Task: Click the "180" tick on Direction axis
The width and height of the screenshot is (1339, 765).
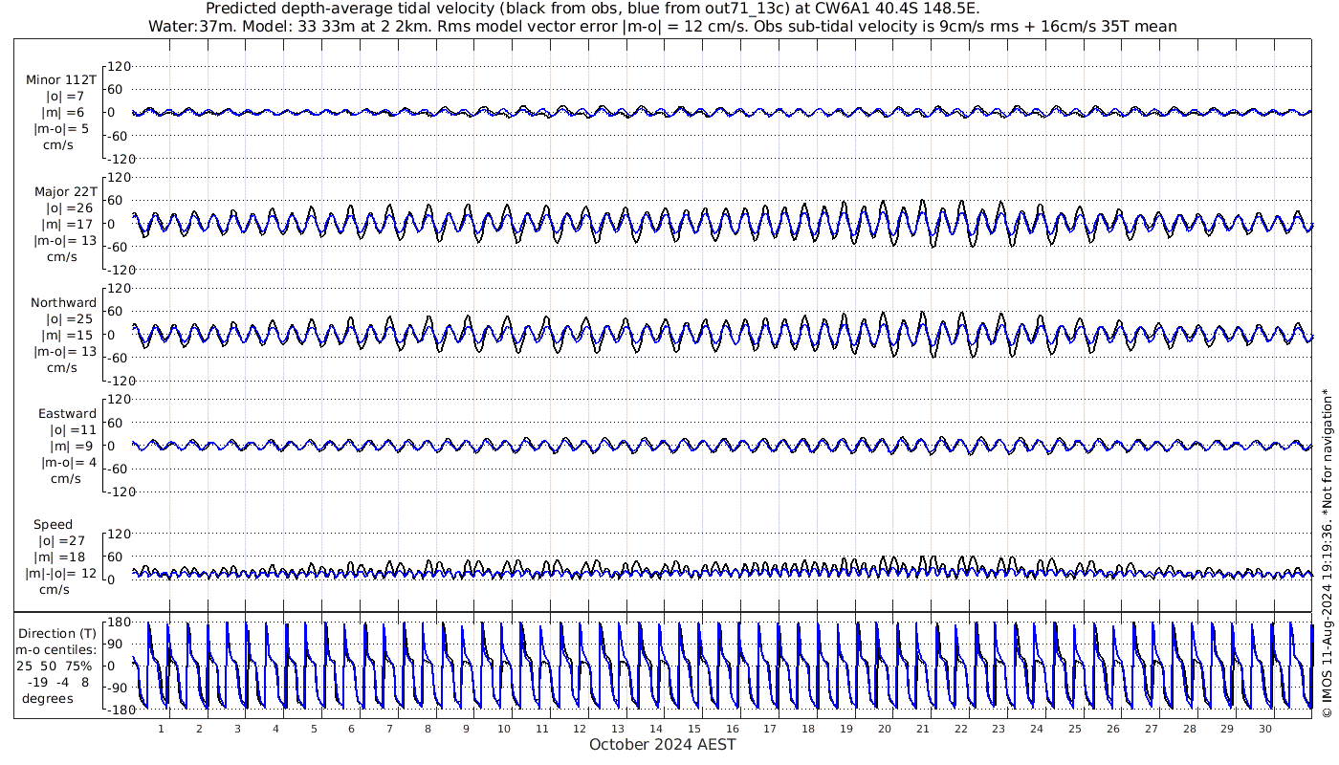Action: point(120,623)
